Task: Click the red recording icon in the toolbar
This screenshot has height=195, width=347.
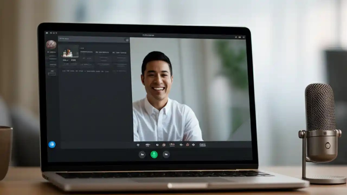Action: click(x=164, y=145)
